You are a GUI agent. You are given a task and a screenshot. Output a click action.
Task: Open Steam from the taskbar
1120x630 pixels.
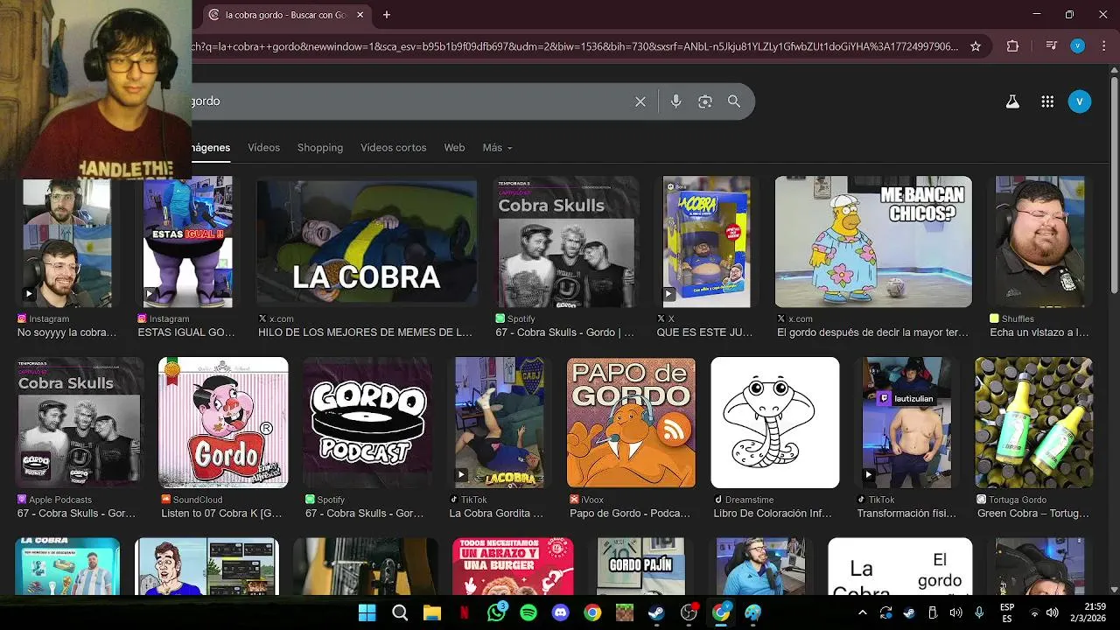pyautogui.click(x=656, y=613)
